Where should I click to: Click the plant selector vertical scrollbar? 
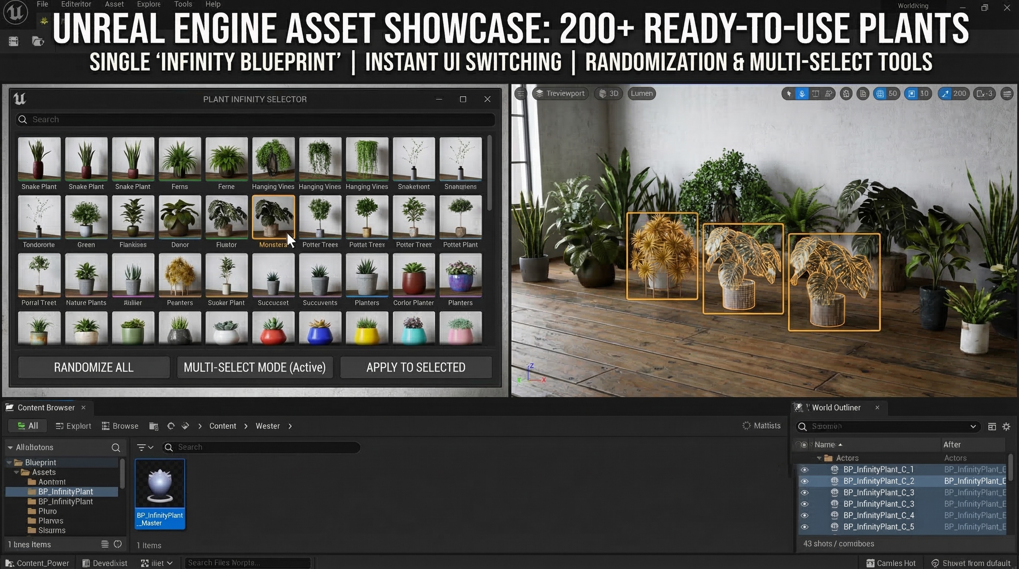(x=489, y=173)
